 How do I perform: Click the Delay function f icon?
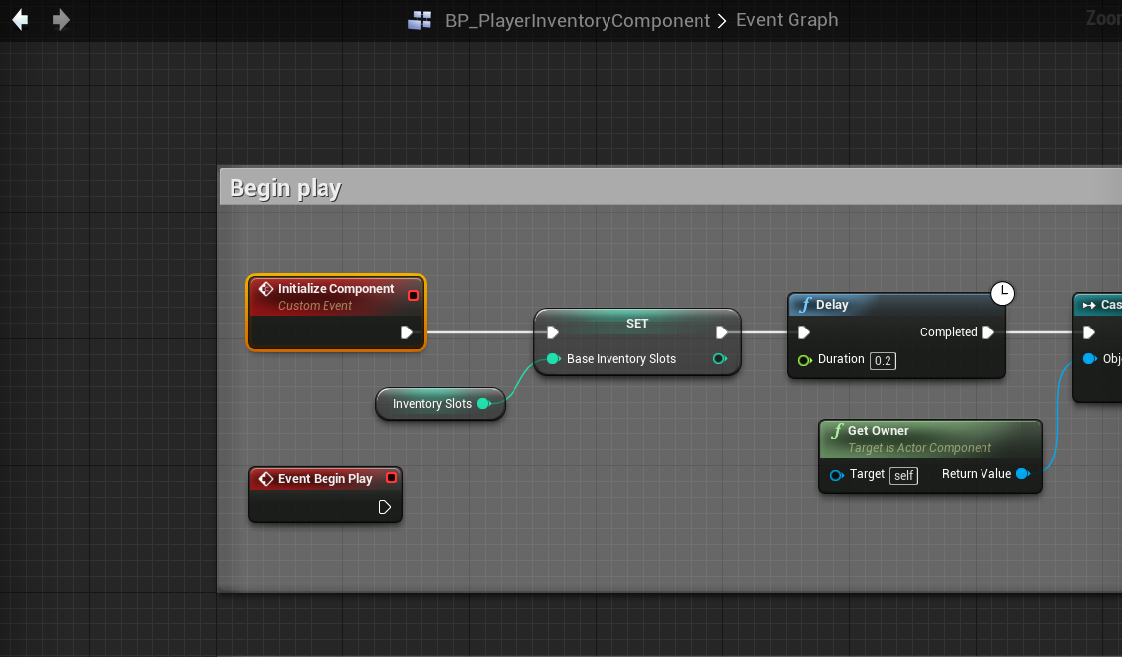[x=805, y=305]
